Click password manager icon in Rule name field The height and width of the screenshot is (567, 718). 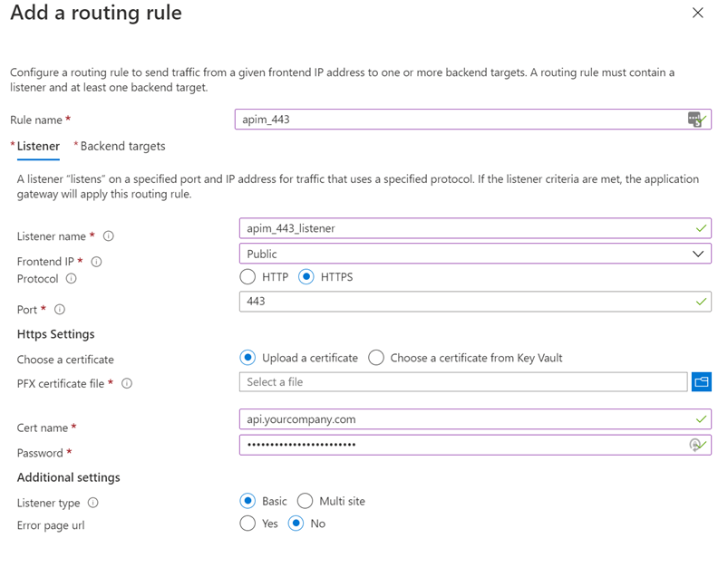pyautogui.click(x=694, y=120)
